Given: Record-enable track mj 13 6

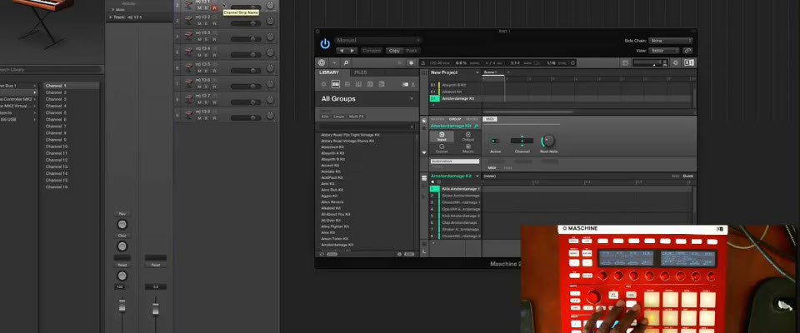Looking at the screenshot, I should [x=214, y=87].
